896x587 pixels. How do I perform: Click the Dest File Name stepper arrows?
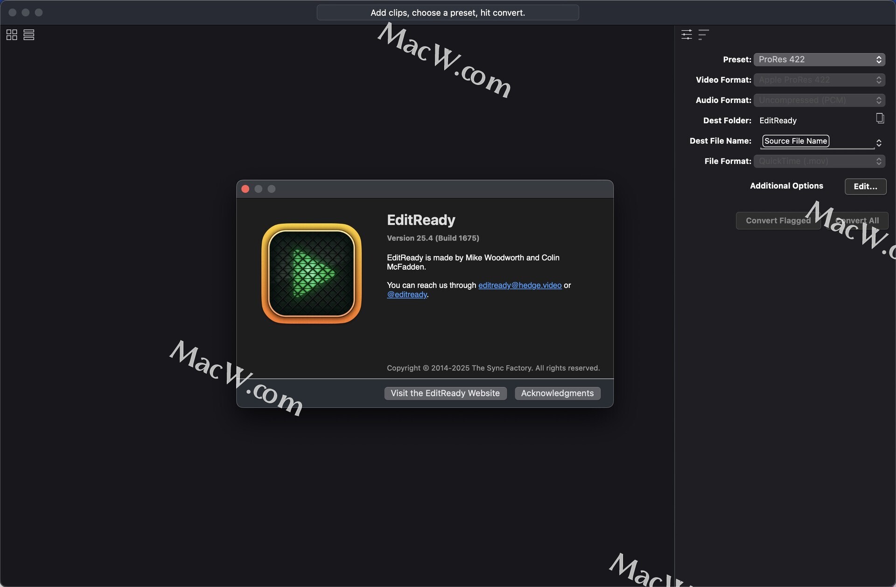[879, 143]
